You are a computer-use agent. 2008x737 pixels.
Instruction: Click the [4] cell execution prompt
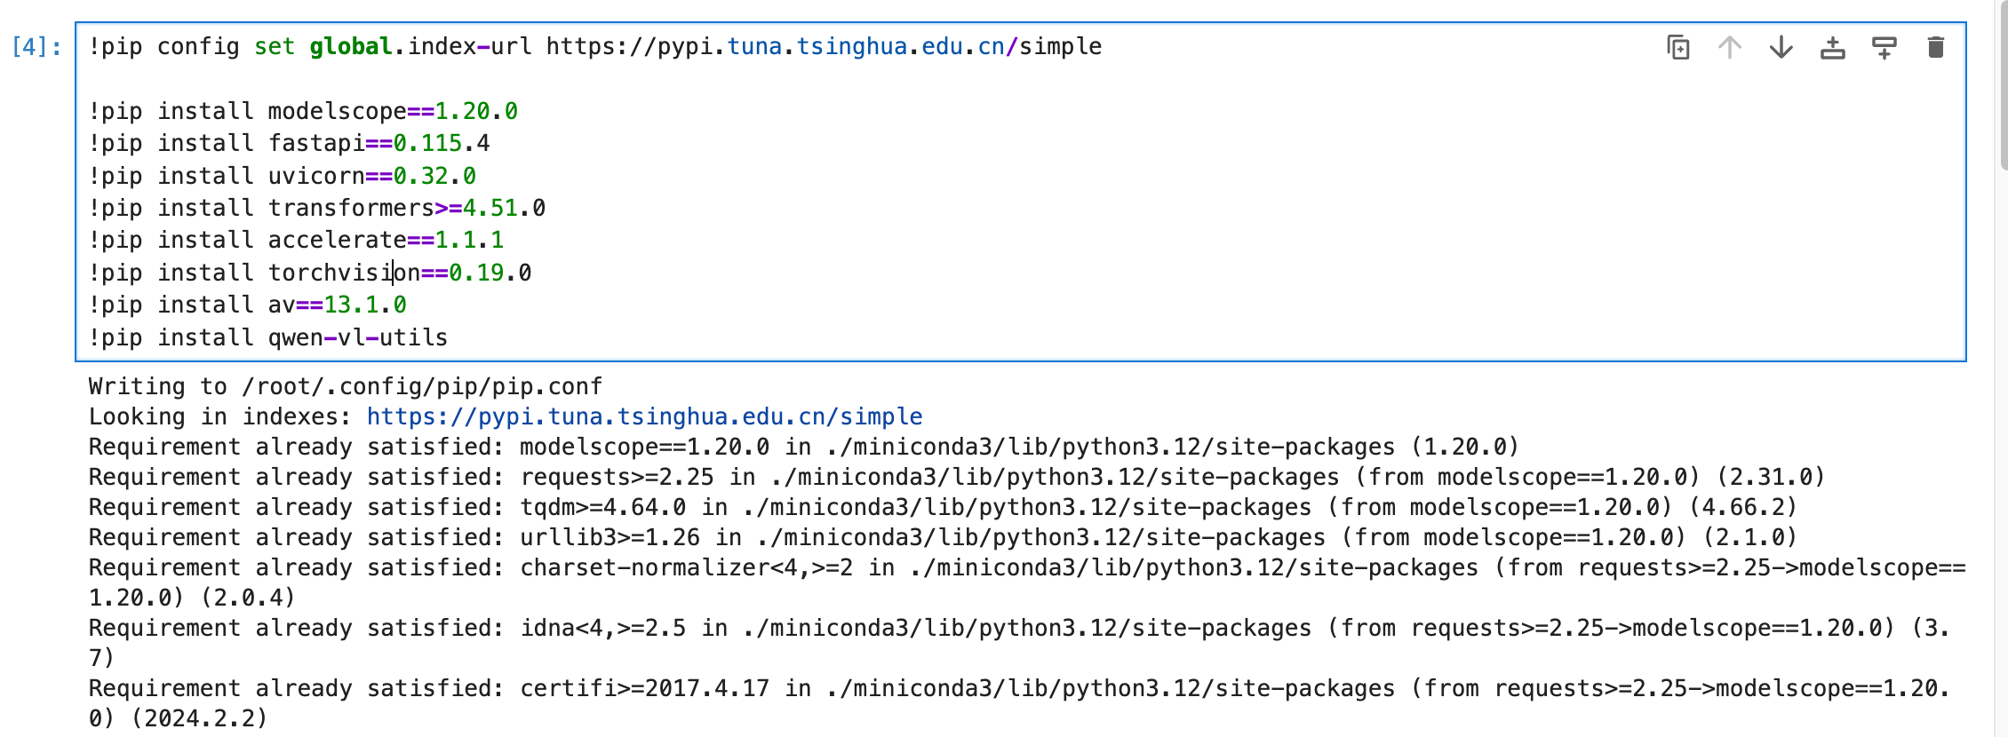(36, 47)
